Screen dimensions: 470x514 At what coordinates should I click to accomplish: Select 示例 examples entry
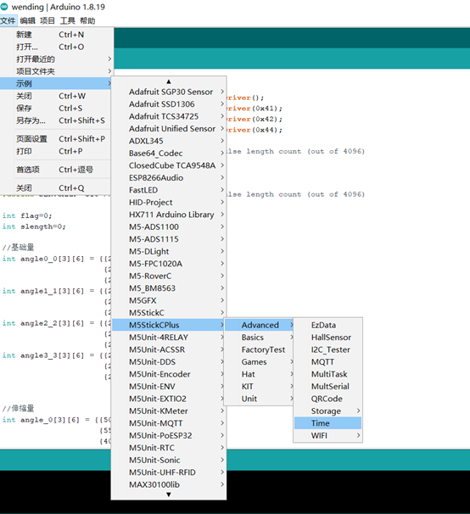57,84
